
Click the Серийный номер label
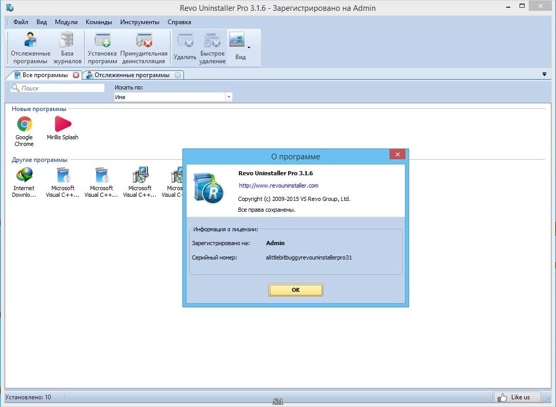point(214,258)
